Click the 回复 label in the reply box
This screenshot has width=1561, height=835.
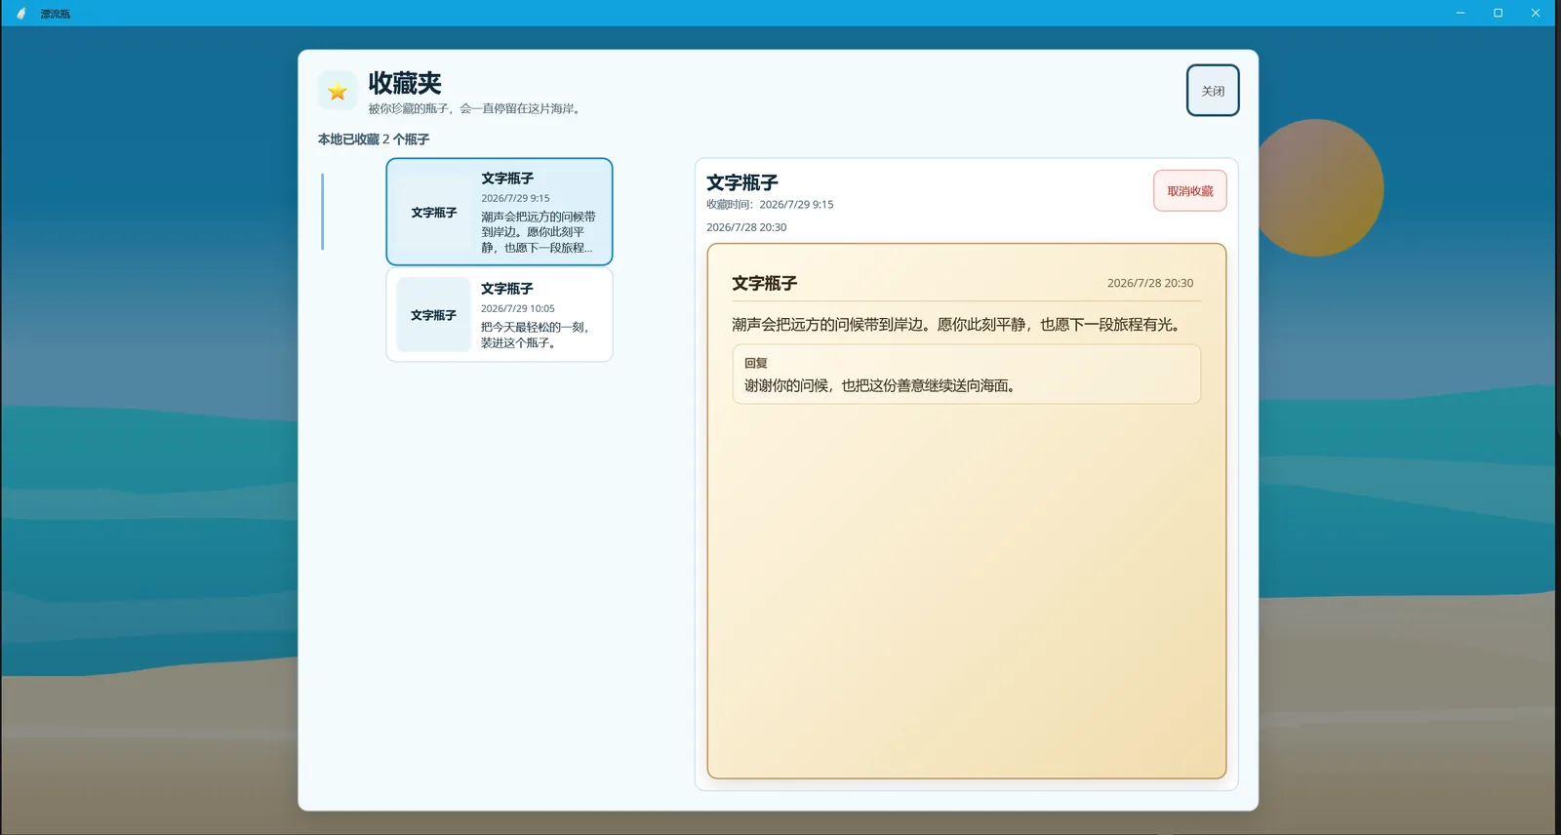[756, 363]
